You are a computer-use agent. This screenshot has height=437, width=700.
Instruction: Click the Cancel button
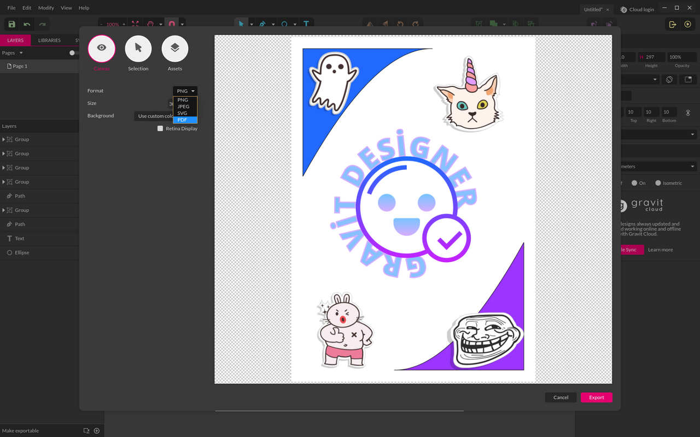click(x=561, y=398)
